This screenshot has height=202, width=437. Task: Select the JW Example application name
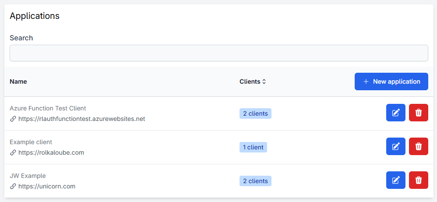pos(28,176)
